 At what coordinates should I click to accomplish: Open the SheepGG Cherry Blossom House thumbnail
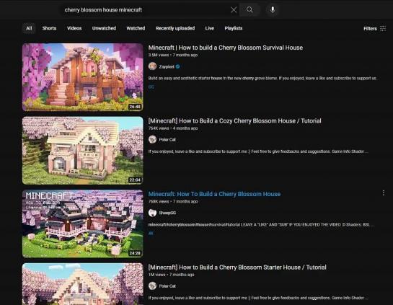tap(83, 224)
